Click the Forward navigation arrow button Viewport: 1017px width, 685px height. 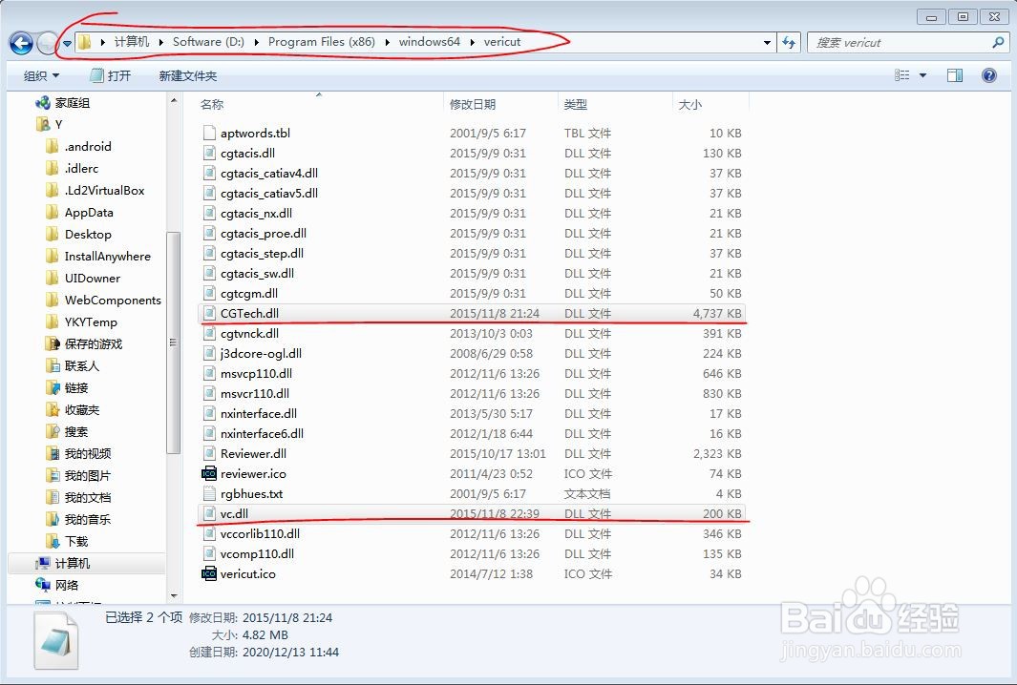tap(48, 44)
